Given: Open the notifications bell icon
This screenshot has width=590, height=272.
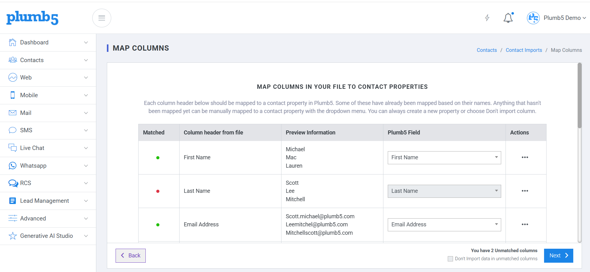Looking at the screenshot, I should tap(508, 18).
